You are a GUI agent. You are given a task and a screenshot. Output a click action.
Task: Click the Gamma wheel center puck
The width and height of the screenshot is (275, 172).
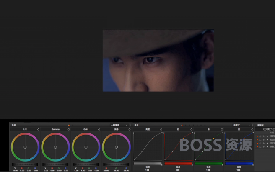[55, 147]
